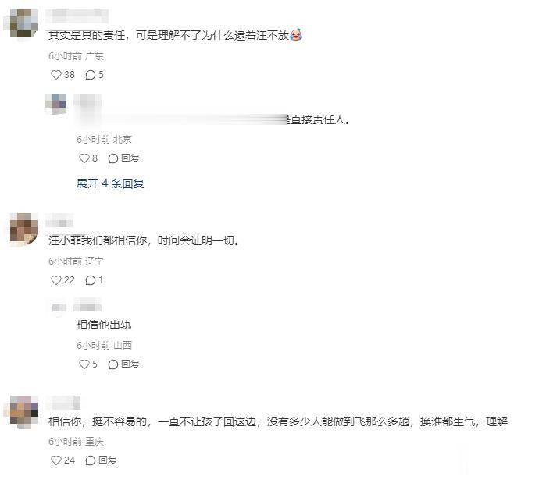The width and height of the screenshot is (553, 480).
Task: Open the Guangdong commenter's blurred username
Action: (77, 16)
